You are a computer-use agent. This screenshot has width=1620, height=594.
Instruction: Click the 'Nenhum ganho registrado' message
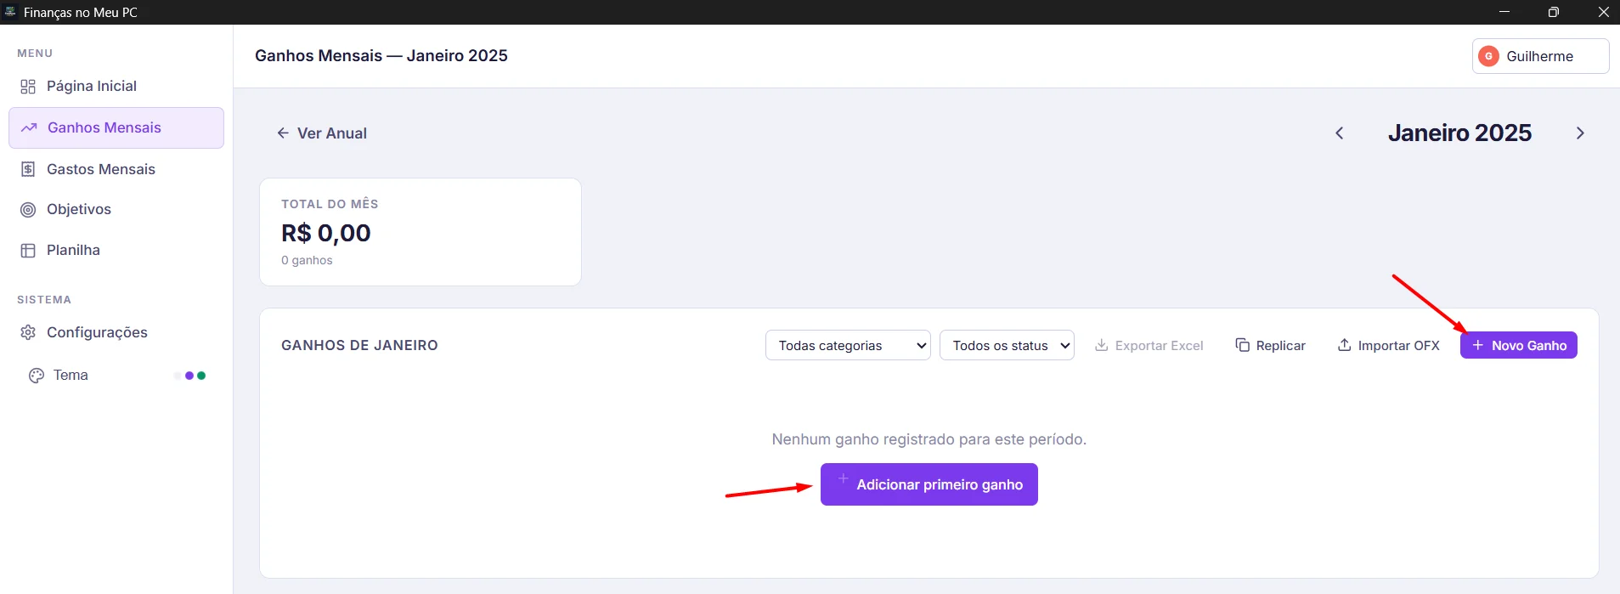929,439
